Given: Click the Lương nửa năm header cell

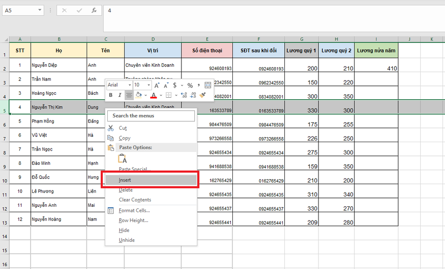Looking at the screenshot, I should (376, 50).
